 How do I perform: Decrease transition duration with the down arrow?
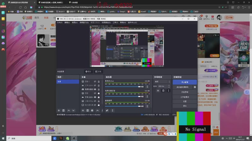coord(169,87)
